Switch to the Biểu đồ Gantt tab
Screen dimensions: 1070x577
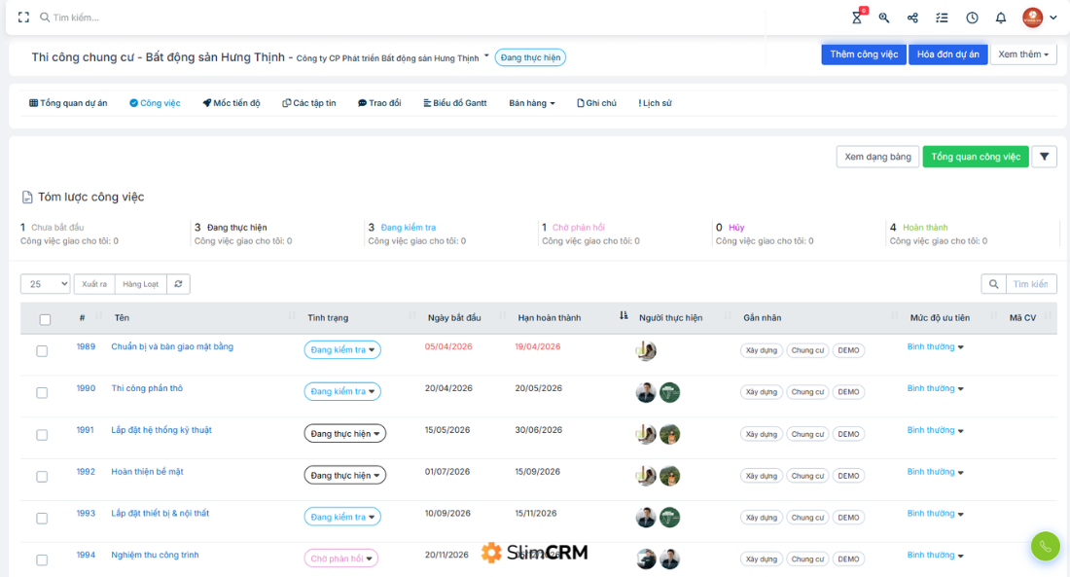pos(454,103)
